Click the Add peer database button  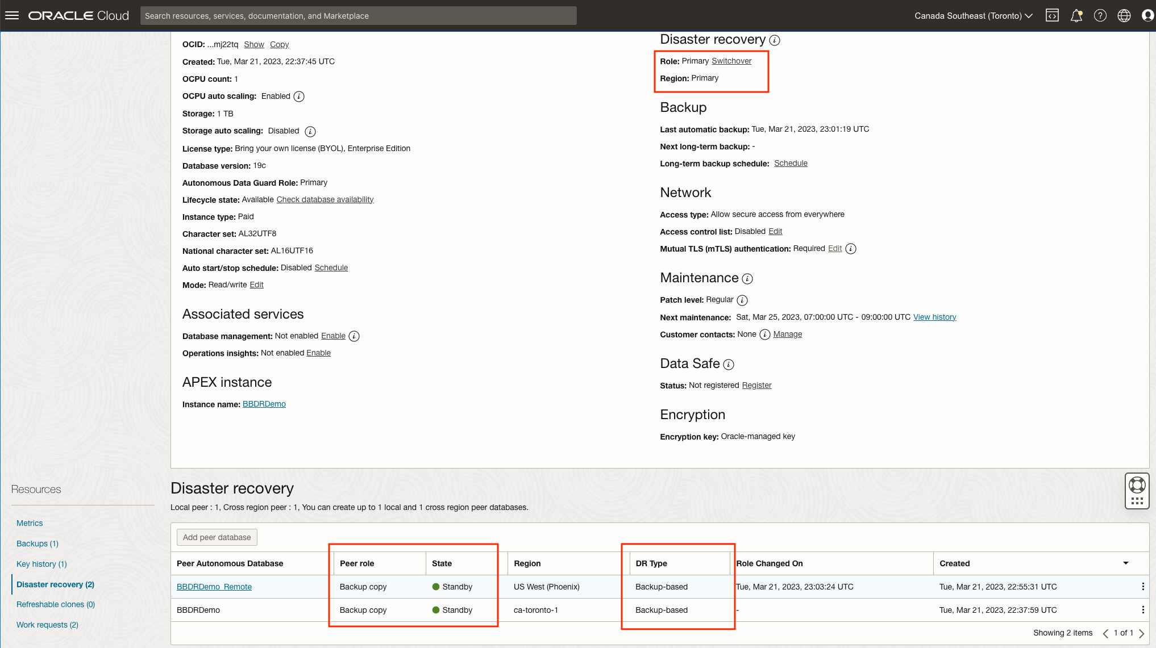(x=217, y=537)
